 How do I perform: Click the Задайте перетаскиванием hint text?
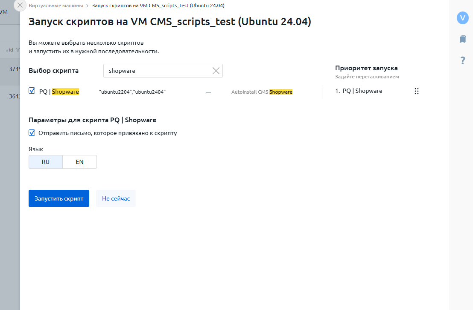click(x=367, y=77)
